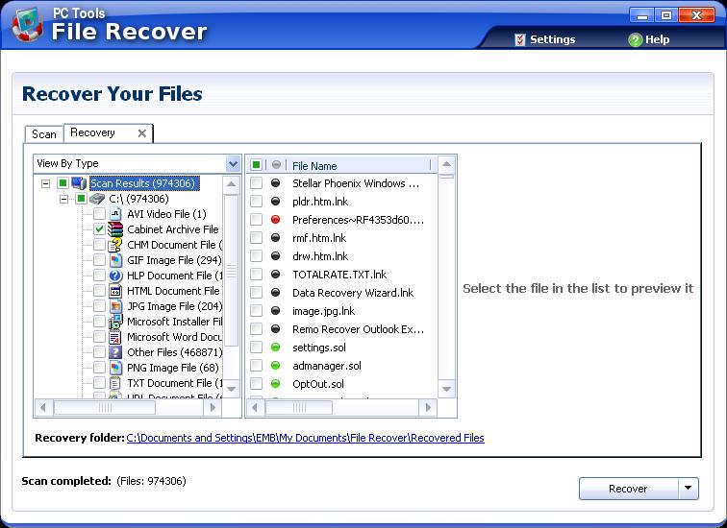Click the HLP Document File icon

tap(115, 276)
